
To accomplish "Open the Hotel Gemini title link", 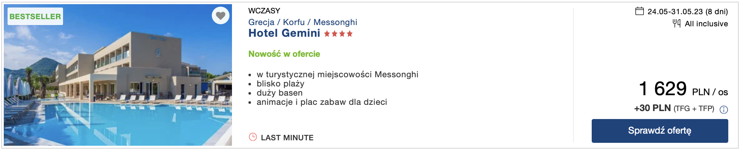I will tap(284, 33).
